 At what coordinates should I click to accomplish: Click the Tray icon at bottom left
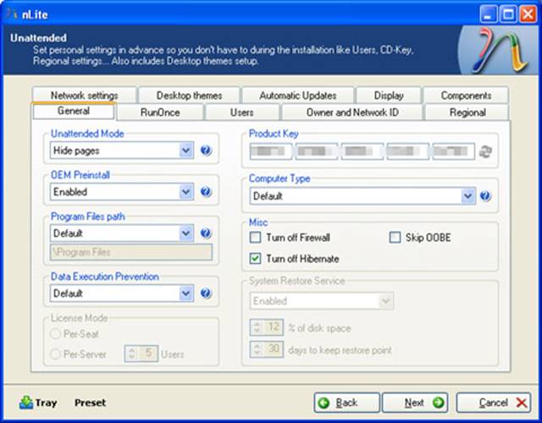tap(26, 403)
